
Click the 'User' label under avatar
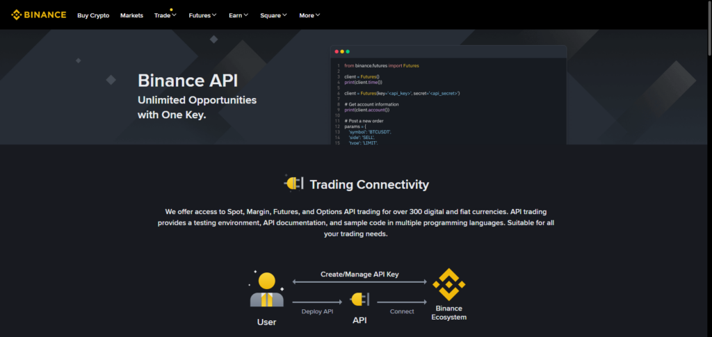(x=266, y=322)
